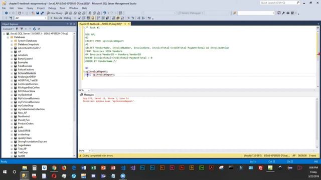
Task: Close the query tab with its X button
Action: [x=129, y=24]
